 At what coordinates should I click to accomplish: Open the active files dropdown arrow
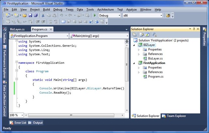127,30
